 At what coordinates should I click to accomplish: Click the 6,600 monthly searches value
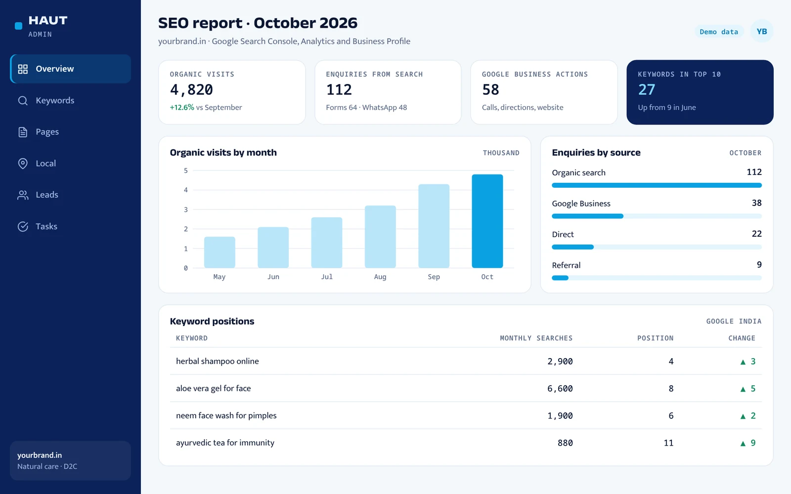560,389
